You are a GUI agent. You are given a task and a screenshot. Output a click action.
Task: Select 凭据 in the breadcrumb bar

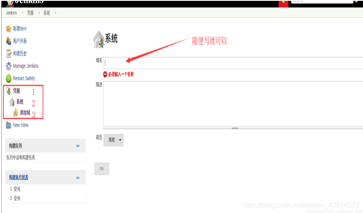click(30, 13)
